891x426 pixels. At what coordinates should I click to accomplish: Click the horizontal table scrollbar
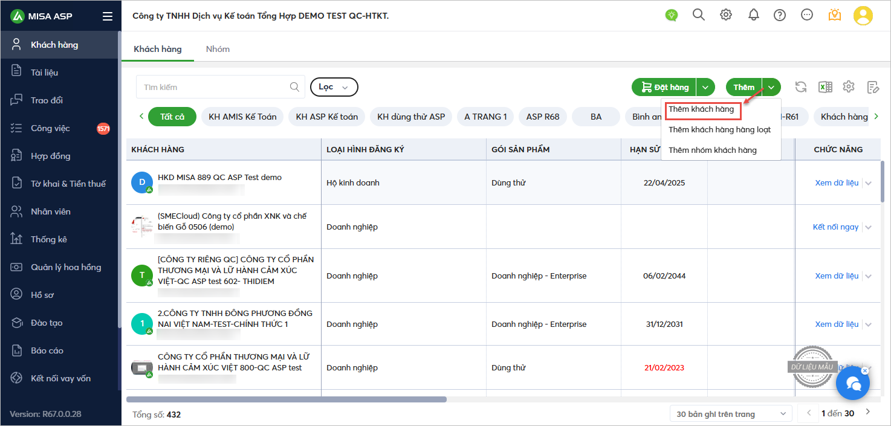coord(287,399)
